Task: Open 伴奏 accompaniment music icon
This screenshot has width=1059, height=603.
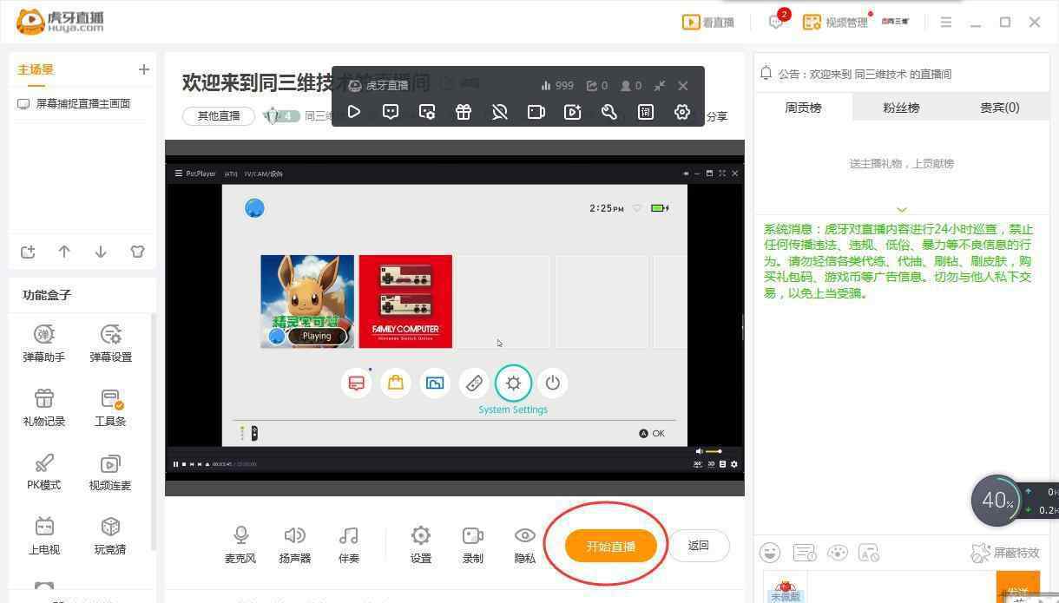Action: [x=348, y=536]
